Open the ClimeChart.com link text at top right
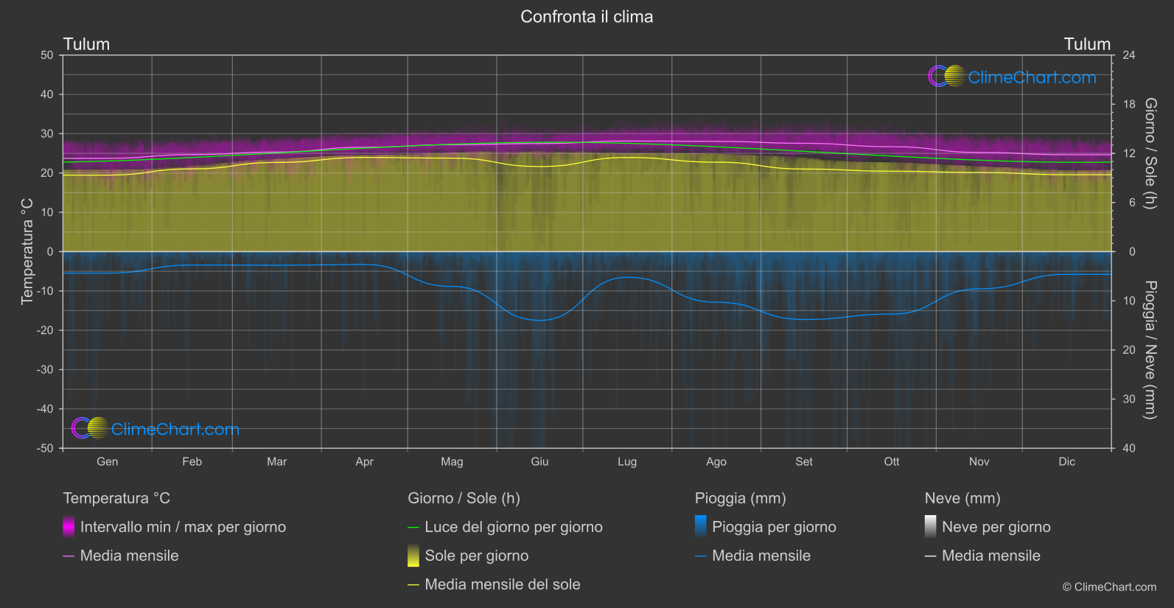The height and width of the screenshot is (608, 1174). coord(1031,77)
